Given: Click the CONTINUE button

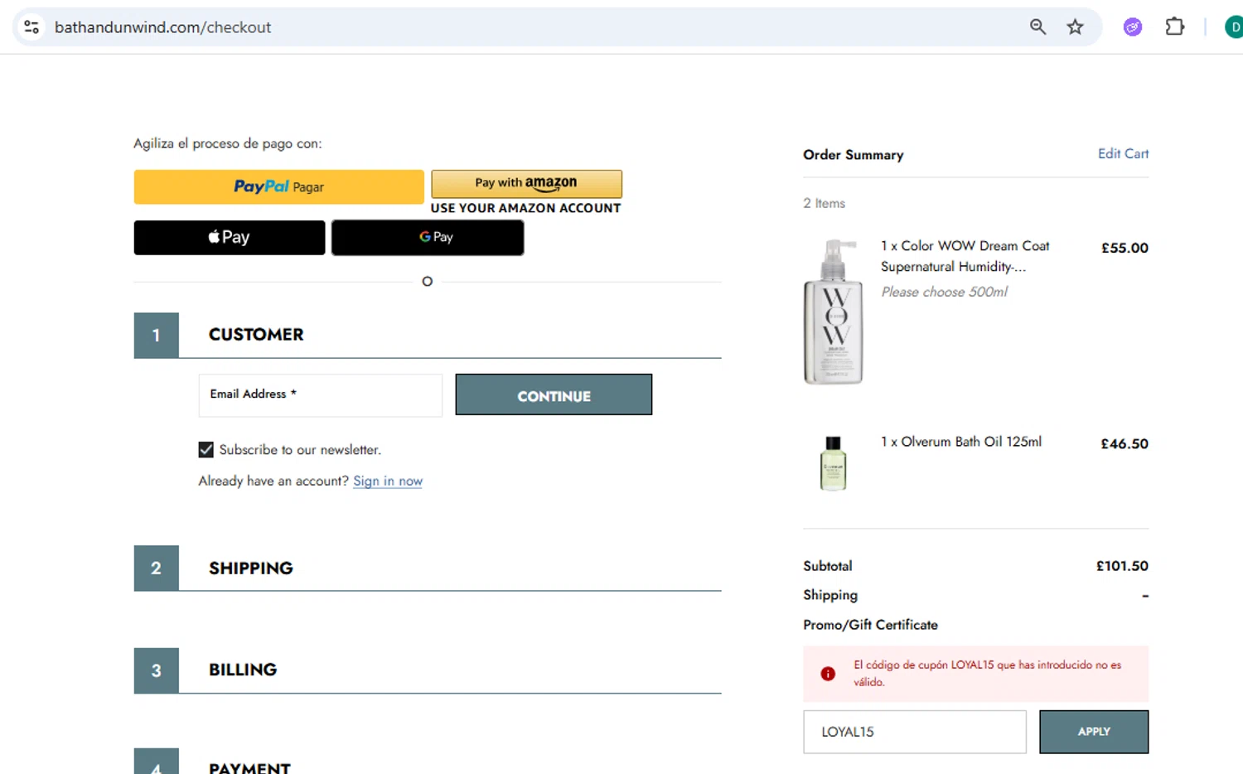Looking at the screenshot, I should pos(554,394).
